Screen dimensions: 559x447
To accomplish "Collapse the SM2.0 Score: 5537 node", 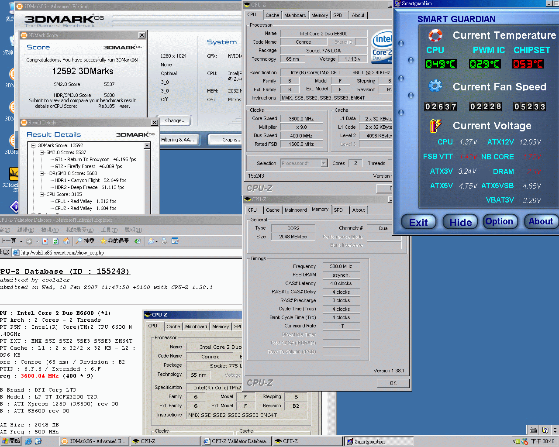I will 42,152.
